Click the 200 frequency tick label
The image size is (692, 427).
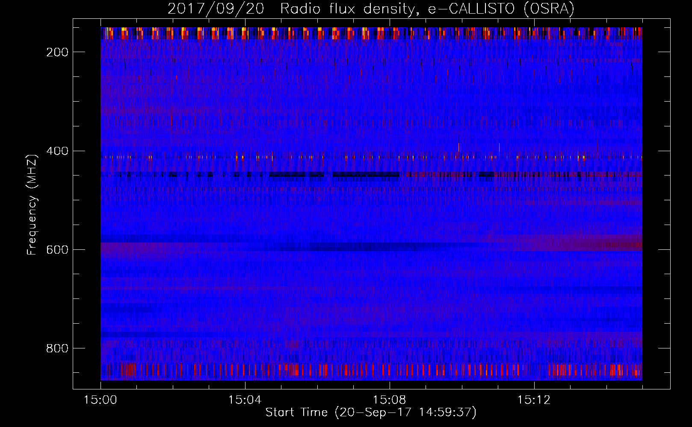[x=57, y=52]
